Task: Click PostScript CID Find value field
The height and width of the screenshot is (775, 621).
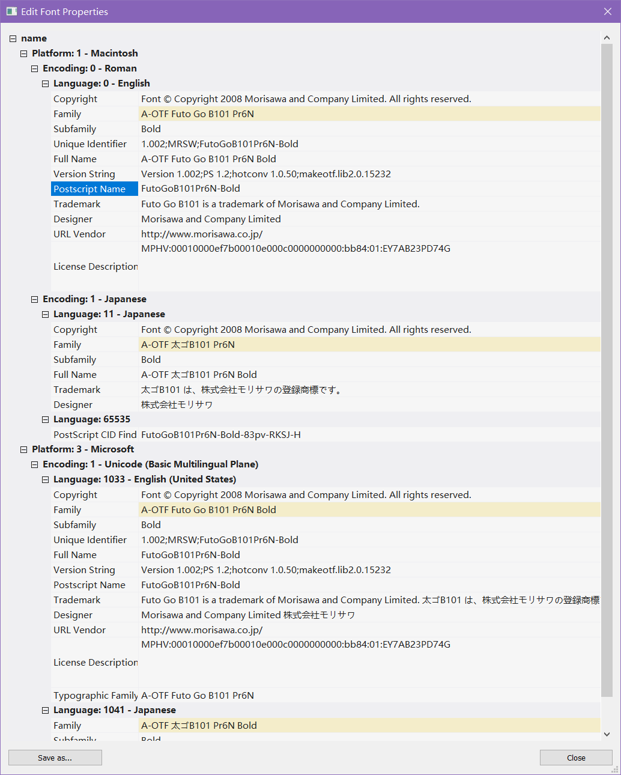Action: coord(369,434)
